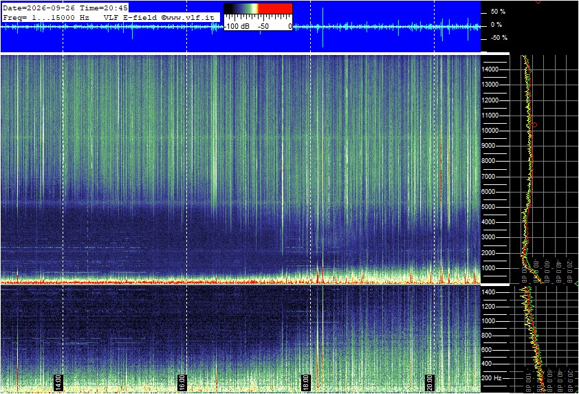Click the 200 Hz axis label
Viewport: 579px width, 394px height.
(x=492, y=378)
